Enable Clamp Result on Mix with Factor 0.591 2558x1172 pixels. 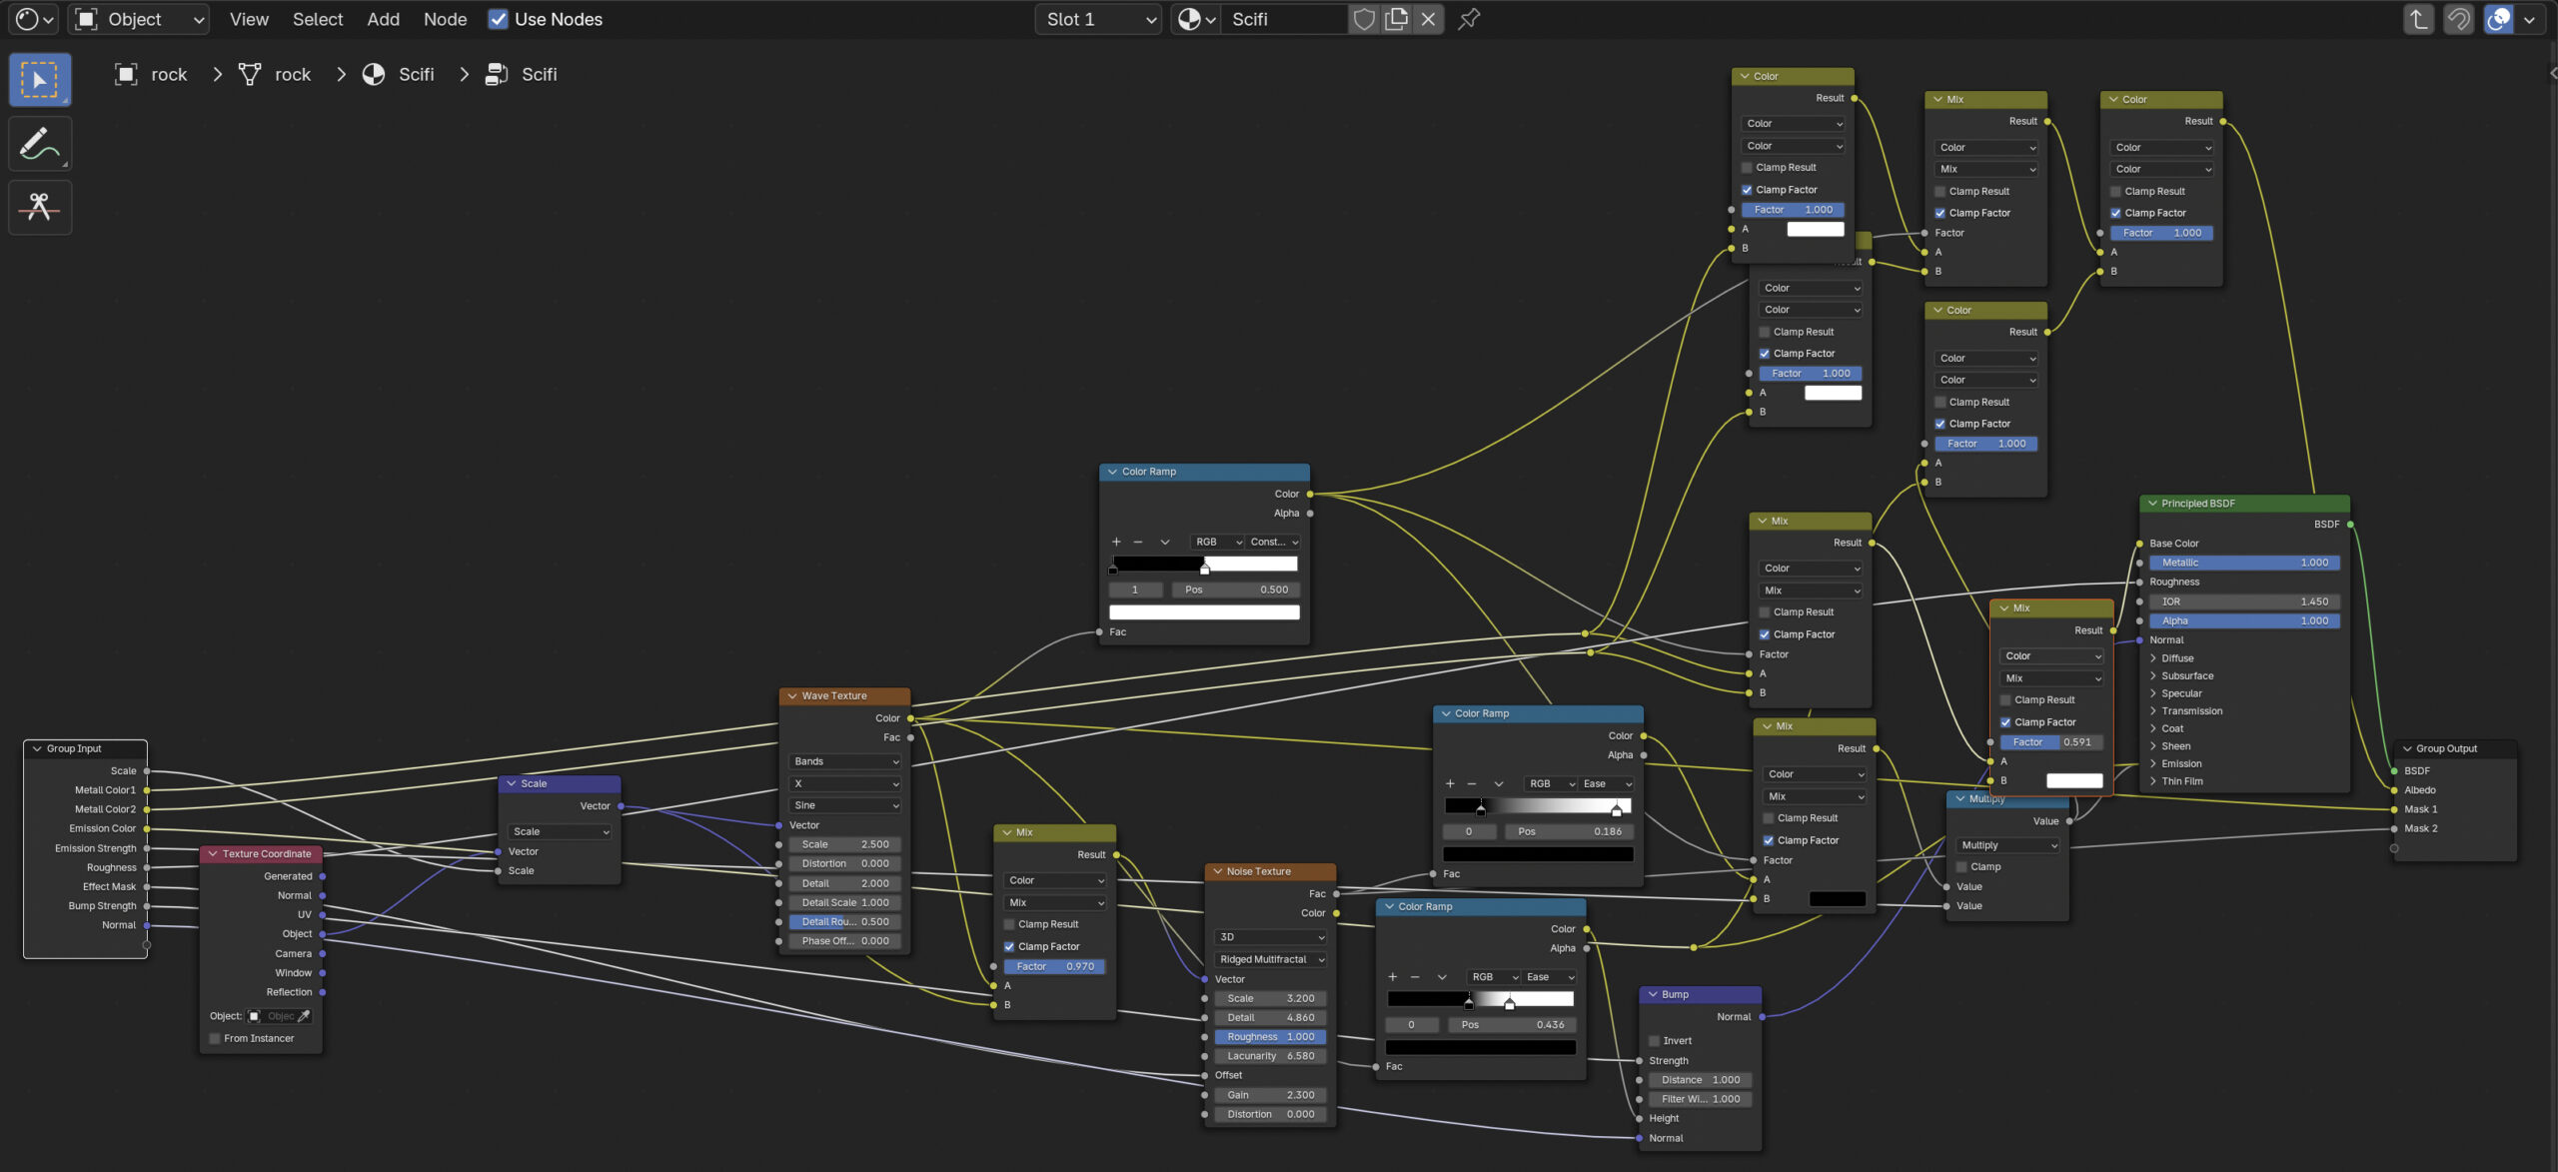pyautogui.click(x=2005, y=699)
